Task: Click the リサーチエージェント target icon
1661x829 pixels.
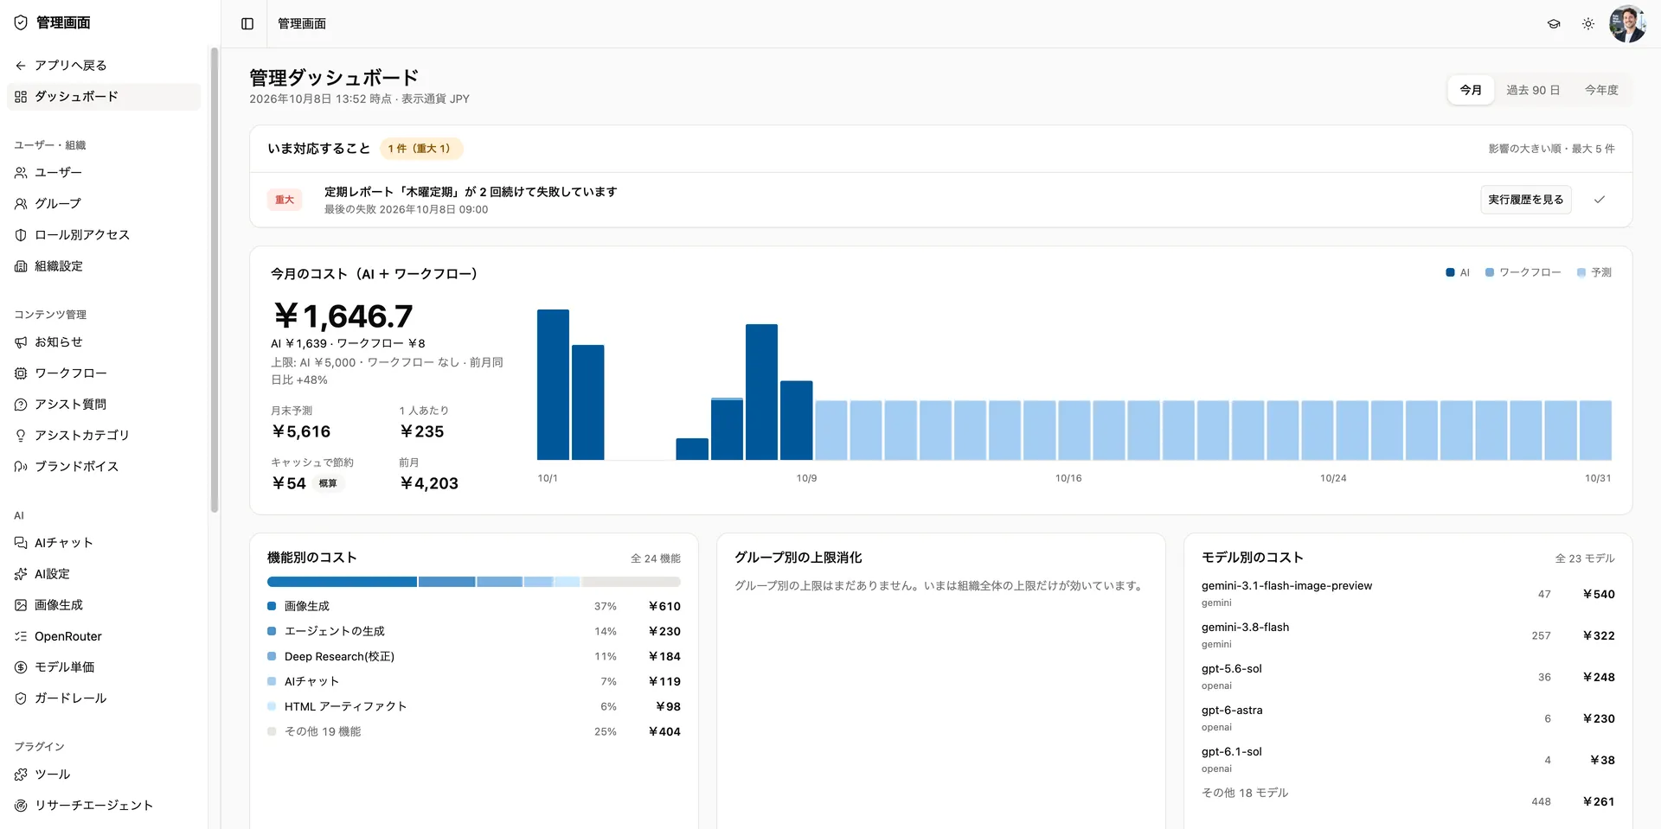Action: click(21, 806)
